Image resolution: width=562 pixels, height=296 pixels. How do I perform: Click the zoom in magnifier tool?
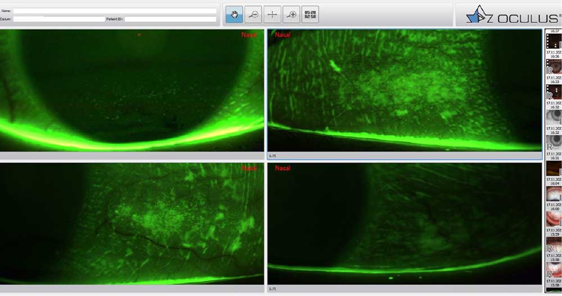pos(291,15)
